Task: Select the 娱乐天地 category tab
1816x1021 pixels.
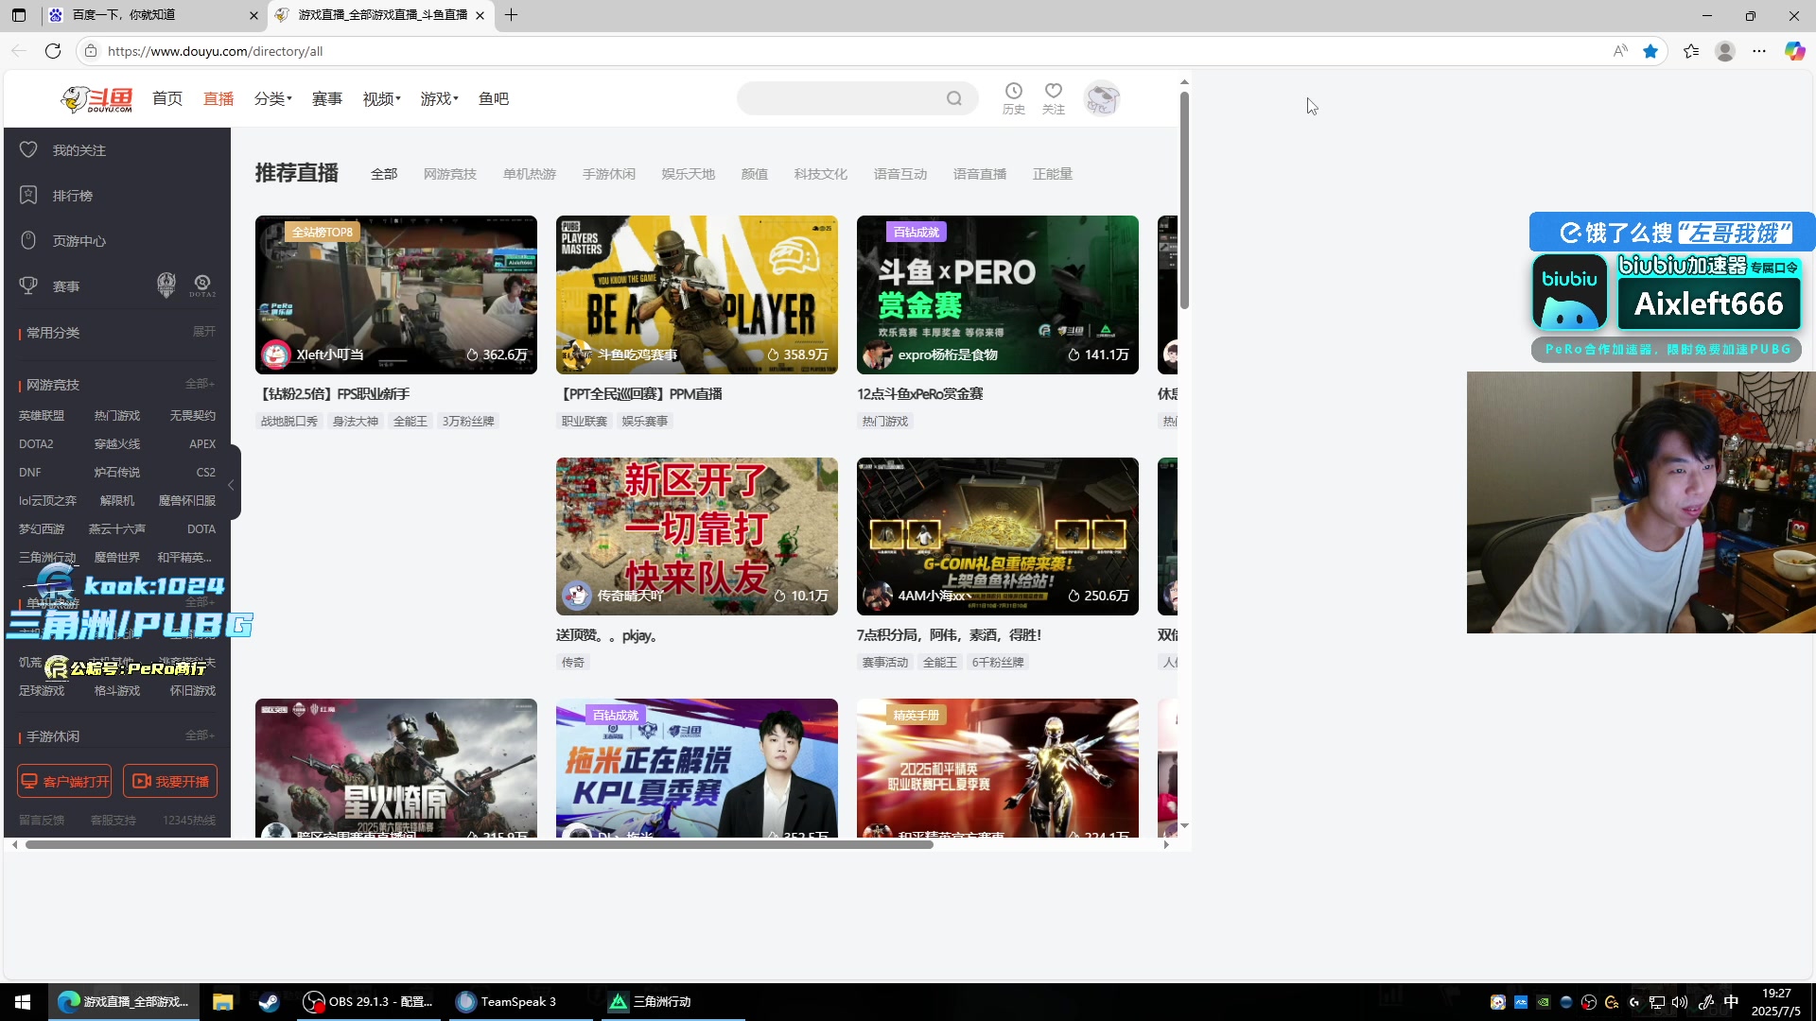Action: pyautogui.click(x=689, y=174)
